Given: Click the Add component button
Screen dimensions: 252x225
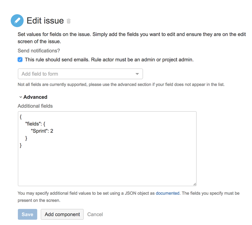Looking at the screenshot, I should point(62,214).
